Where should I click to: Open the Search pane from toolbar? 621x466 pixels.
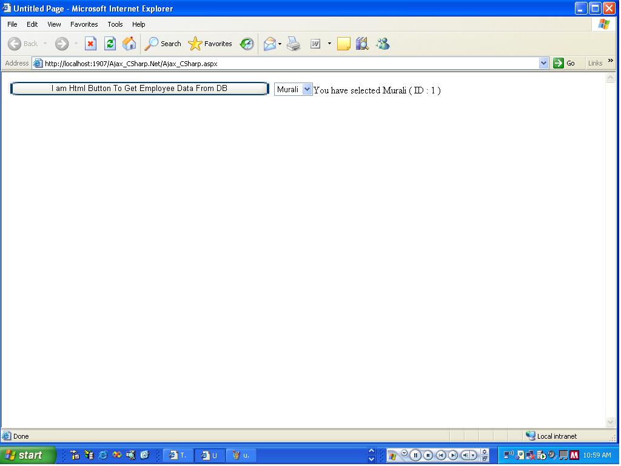click(x=163, y=44)
